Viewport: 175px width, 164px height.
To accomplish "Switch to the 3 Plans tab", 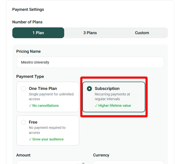I will click(x=90, y=33).
